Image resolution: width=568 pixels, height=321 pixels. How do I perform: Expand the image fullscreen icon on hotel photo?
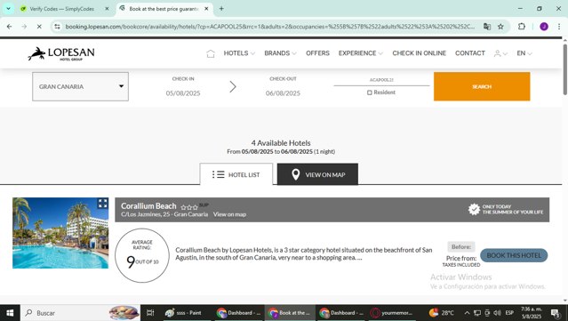click(x=102, y=204)
